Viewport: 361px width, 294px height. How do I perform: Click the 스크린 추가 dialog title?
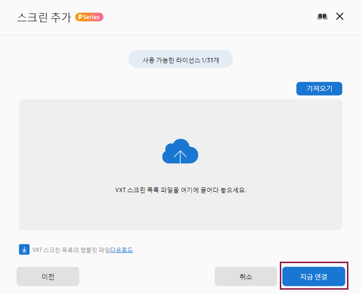(x=44, y=17)
